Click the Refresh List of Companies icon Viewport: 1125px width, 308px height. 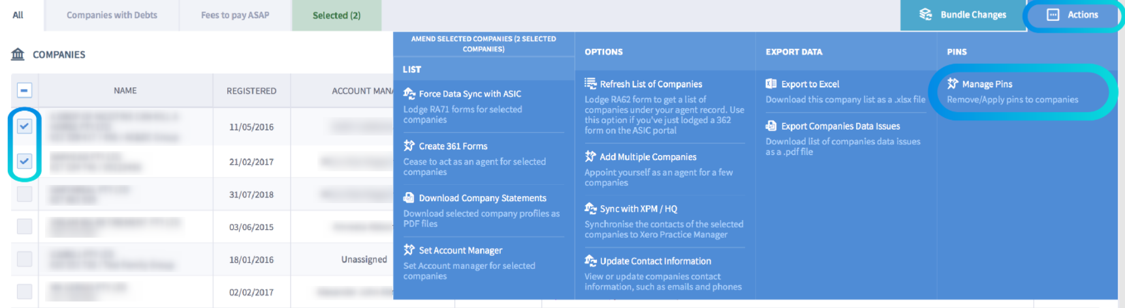[590, 83]
